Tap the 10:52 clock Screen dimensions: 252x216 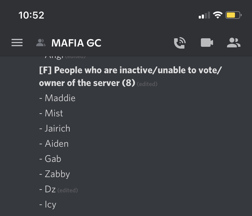click(x=31, y=15)
